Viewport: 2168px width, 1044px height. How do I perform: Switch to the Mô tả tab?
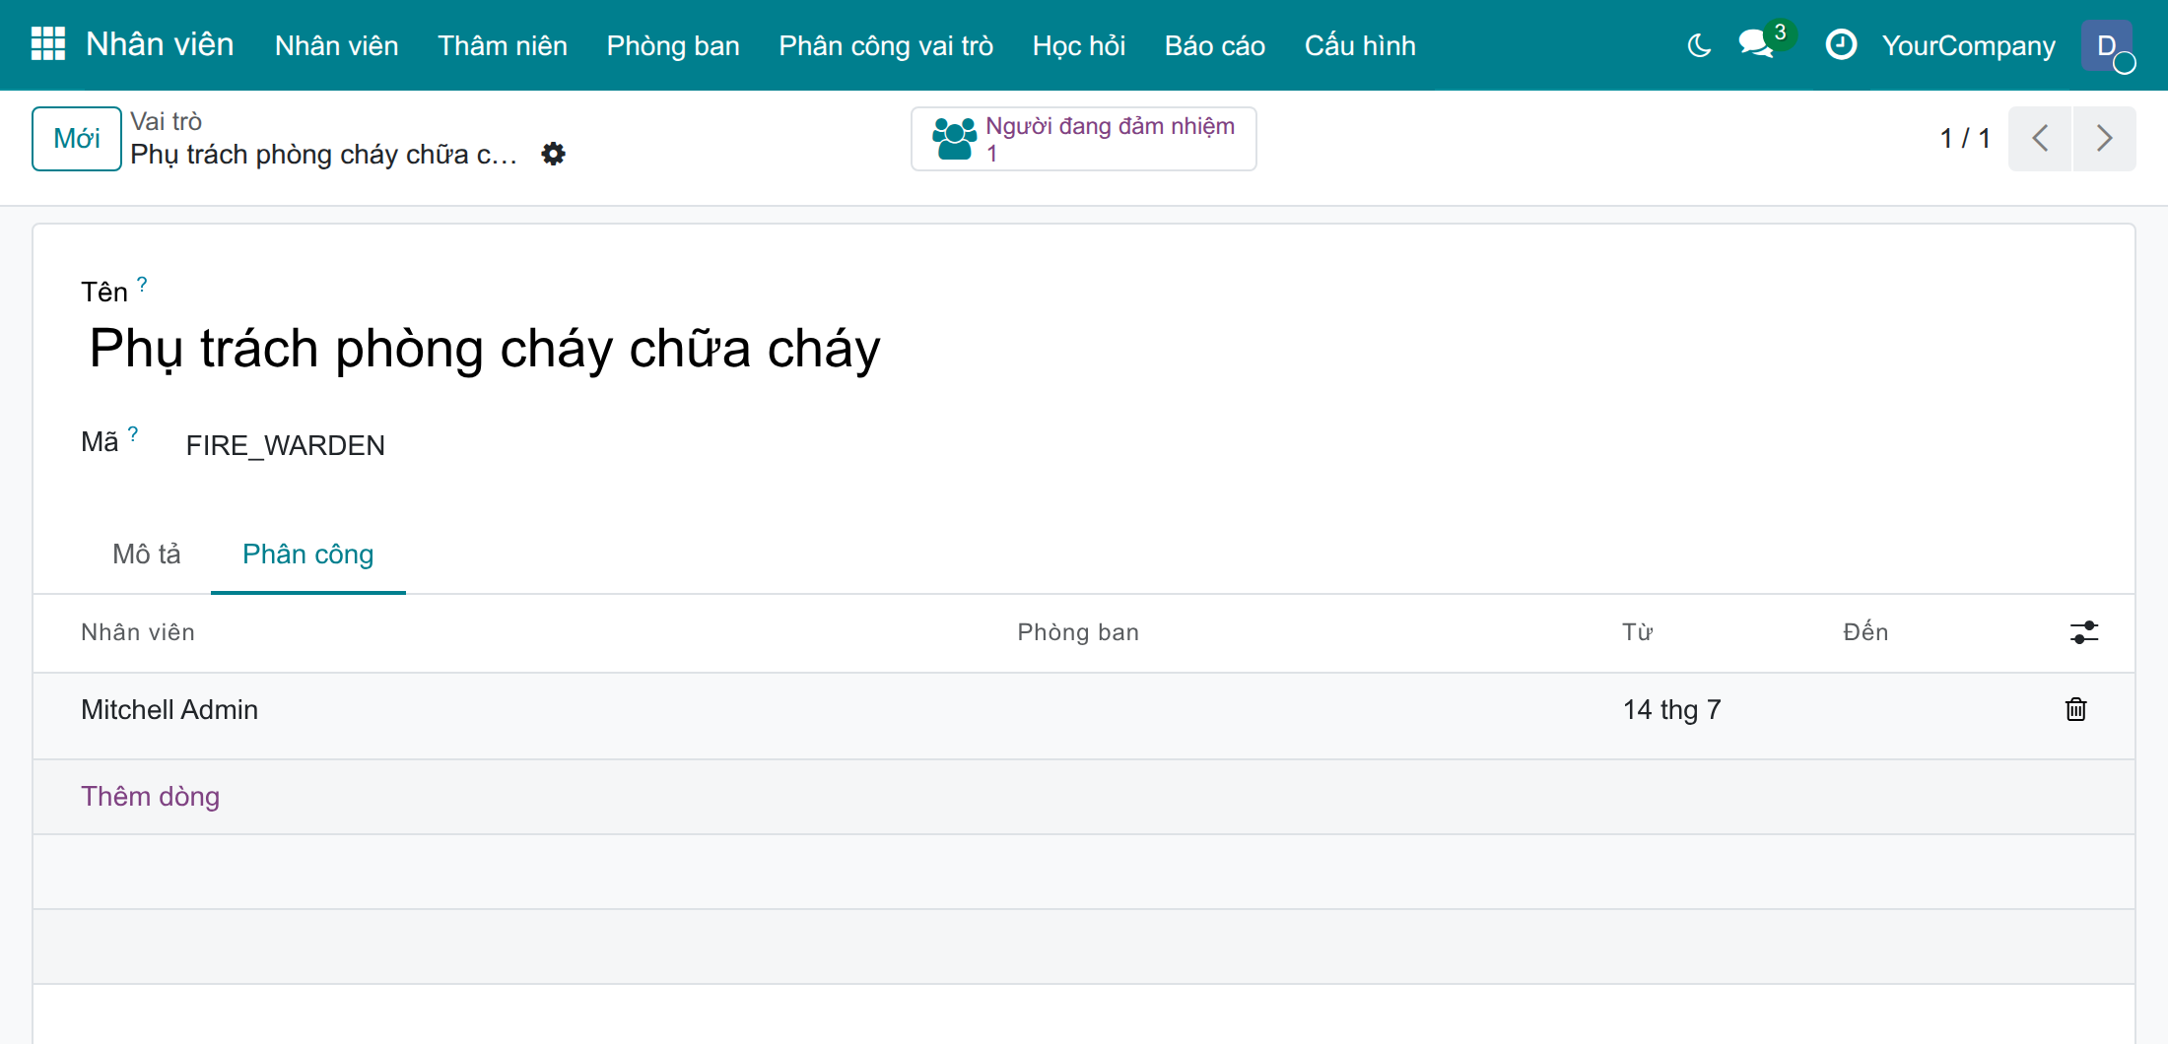click(x=147, y=555)
